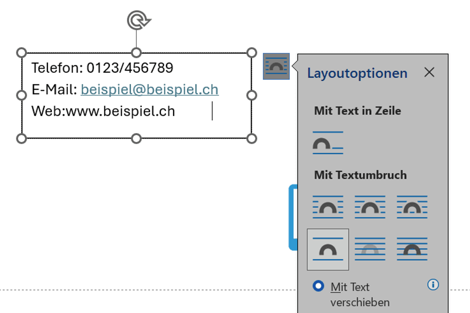Close the Layoutoptionen panel

[x=429, y=73]
